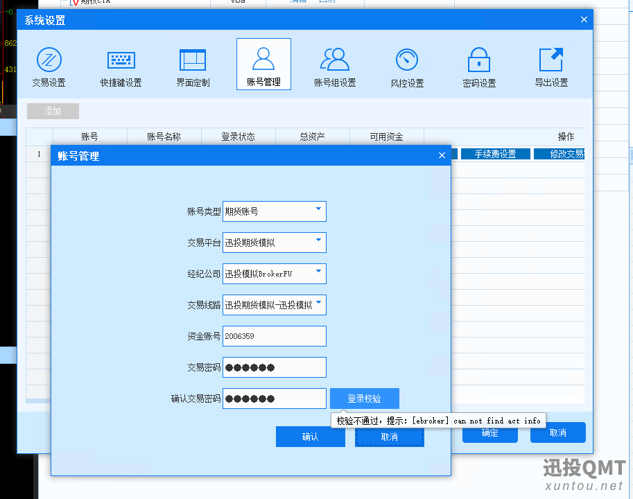This screenshot has height=499, width=633.
Task: Click the 登录状态 column header
Action: pos(239,137)
